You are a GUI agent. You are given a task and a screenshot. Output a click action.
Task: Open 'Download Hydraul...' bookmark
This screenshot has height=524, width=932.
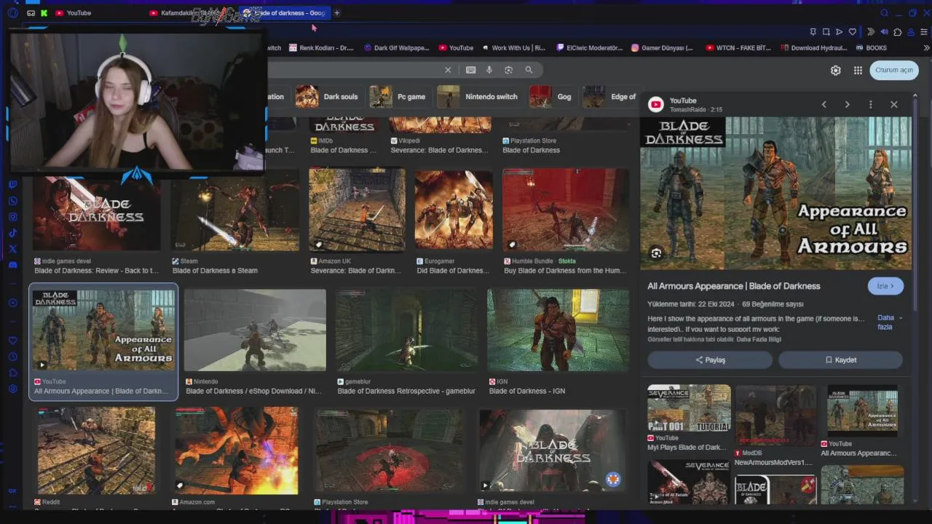(x=813, y=48)
